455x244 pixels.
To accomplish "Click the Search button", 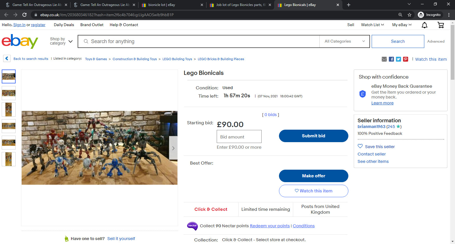I will (x=398, y=41).
